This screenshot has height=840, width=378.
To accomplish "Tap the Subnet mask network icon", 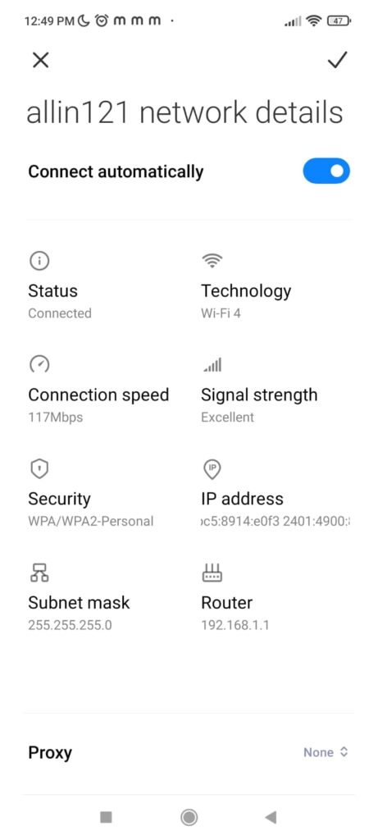I will pos(39,573).
